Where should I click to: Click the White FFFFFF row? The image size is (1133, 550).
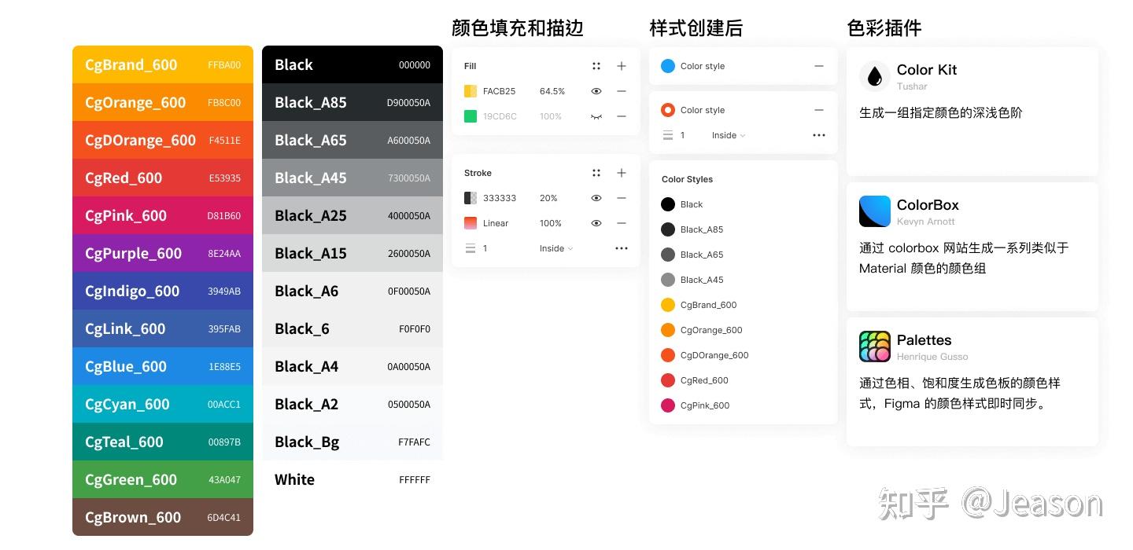coord(352,479)
